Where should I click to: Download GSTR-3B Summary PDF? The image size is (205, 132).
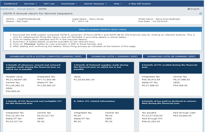[171, 56]
